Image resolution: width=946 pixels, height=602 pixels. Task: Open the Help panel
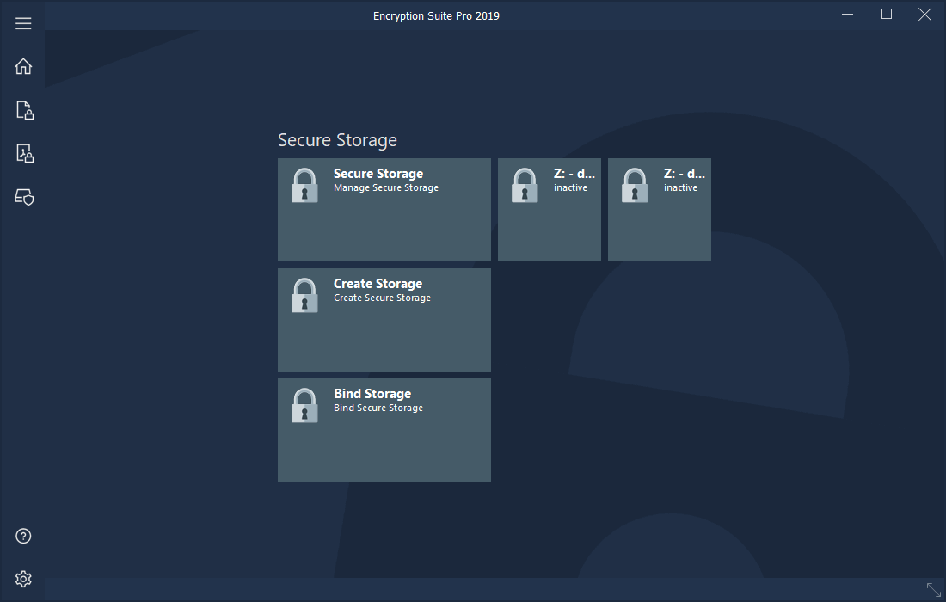pos(23,536)
